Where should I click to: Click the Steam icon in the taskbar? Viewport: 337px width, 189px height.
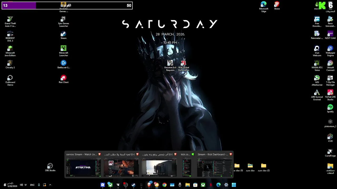pos(133,185)
